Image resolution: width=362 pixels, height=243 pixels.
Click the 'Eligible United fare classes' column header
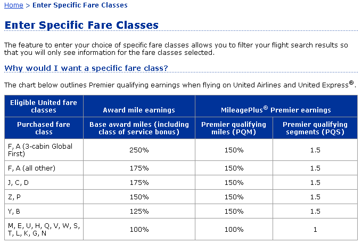click(x=44, y=106)
